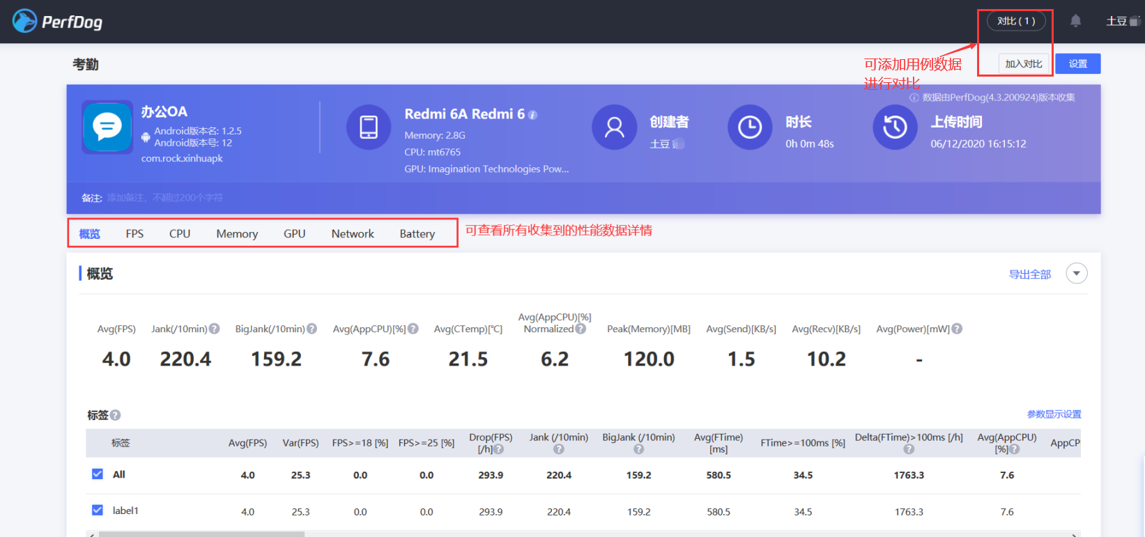Open the notification bell
This screenshot has width=1145, height=537.
point(1075,21)
